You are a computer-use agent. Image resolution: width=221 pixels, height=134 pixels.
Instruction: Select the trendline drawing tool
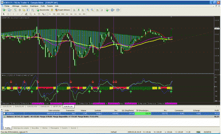[22, 14]
